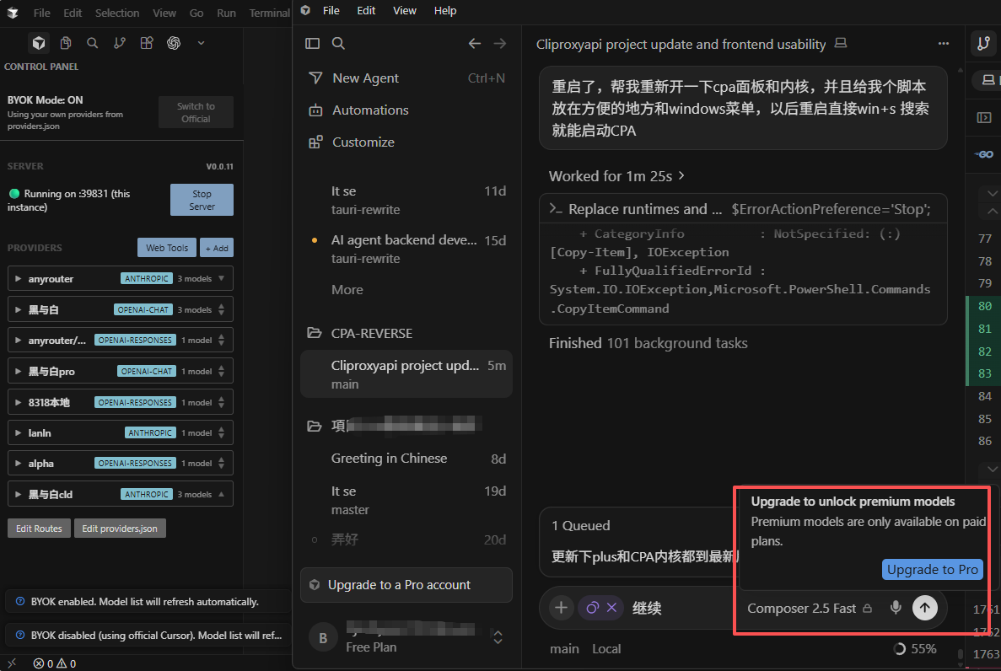Click the blue Upgrade to Pro button
Viewport: 1001px width, 671px height.
click(932, 570)
